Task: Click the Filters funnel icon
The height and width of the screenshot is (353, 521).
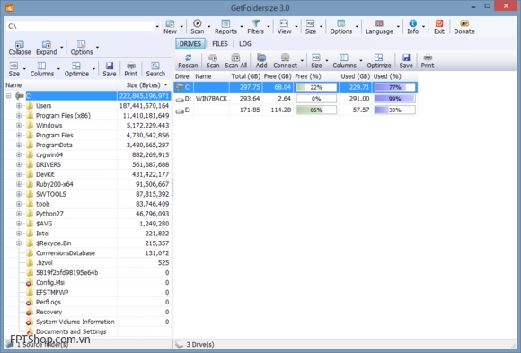Action: (x=255, y=23)
